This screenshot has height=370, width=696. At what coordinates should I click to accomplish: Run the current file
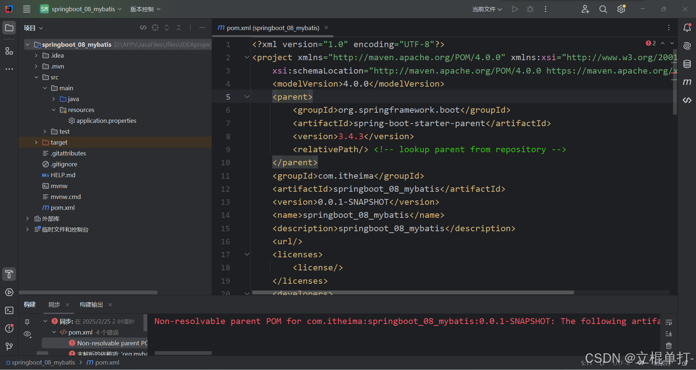pyautogui.click(x=515, y=9)
